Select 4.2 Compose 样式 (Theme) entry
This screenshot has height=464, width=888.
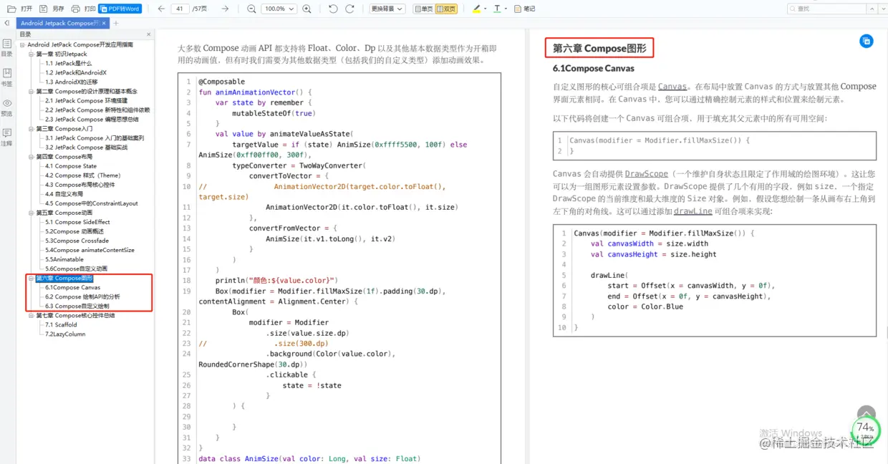(83, 175)
